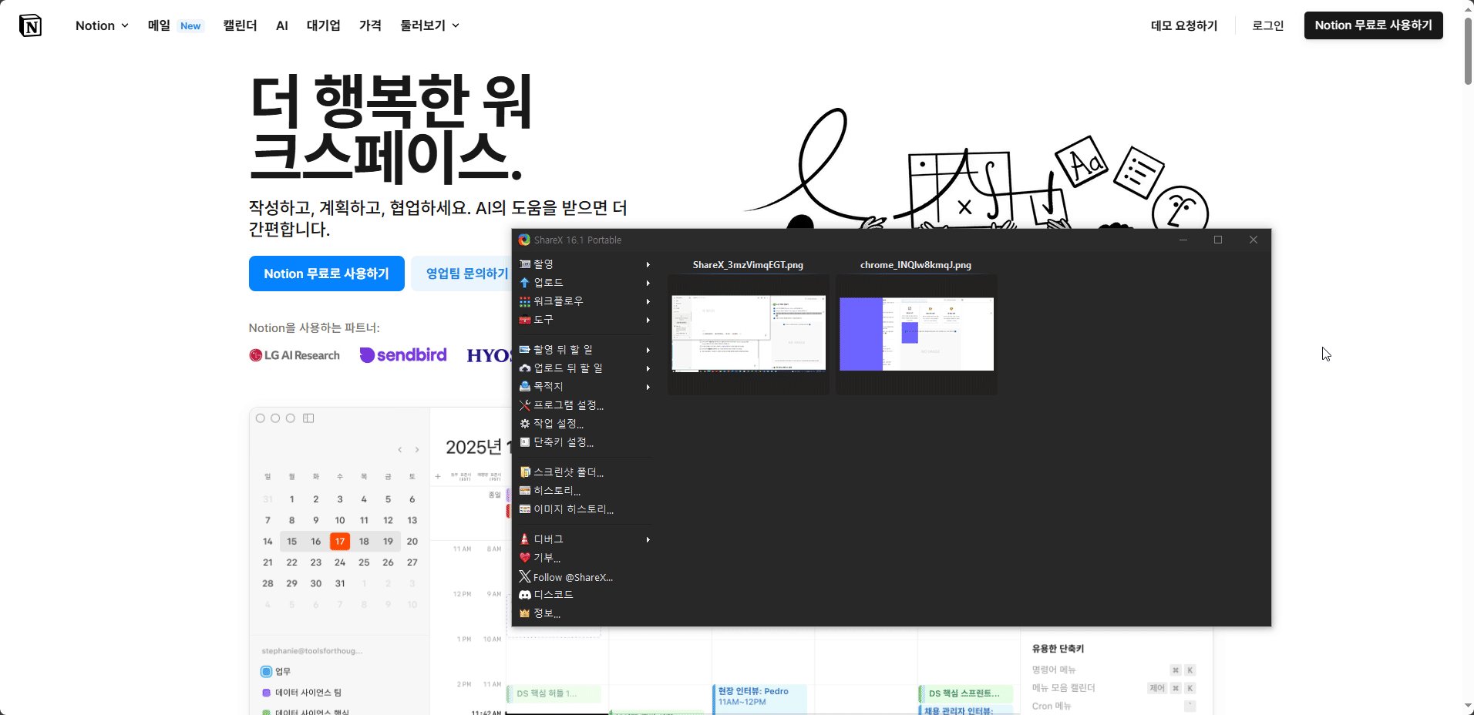Click the Task settings gear icon
Screen dimensions: 1474x715
pos(525,424)
